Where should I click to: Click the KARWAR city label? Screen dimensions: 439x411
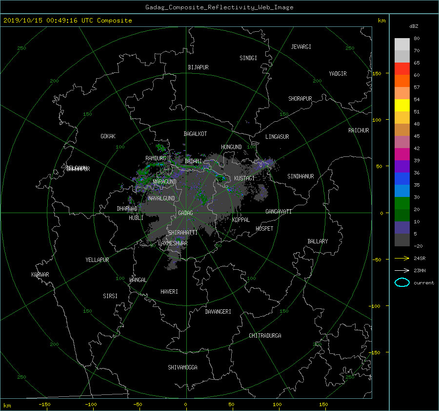(40, 275)
